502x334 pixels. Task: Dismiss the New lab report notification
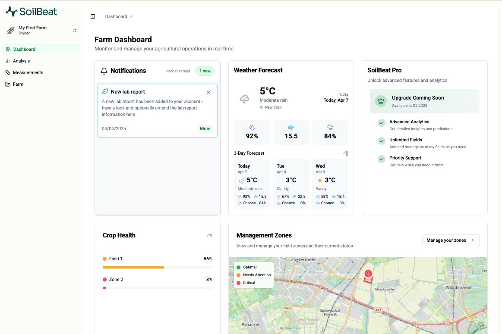pos(209,92)
